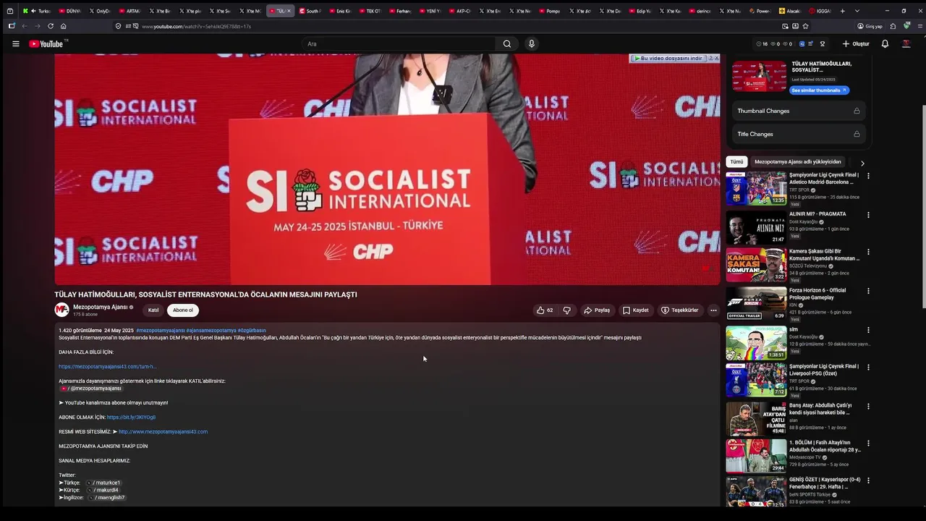The image size is (926, 521).
Task: Open makurdi4 Twitter link
Action: point(102,490)
